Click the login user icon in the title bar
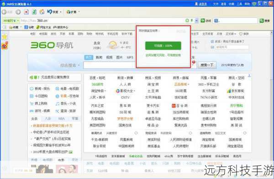Viewport: 274px width, 179px height. tap(196, 4)
